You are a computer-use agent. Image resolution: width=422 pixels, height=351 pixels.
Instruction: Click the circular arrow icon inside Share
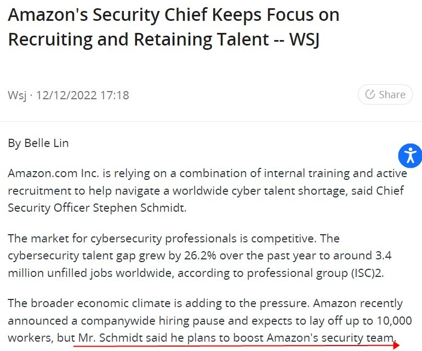pos(370,94)
